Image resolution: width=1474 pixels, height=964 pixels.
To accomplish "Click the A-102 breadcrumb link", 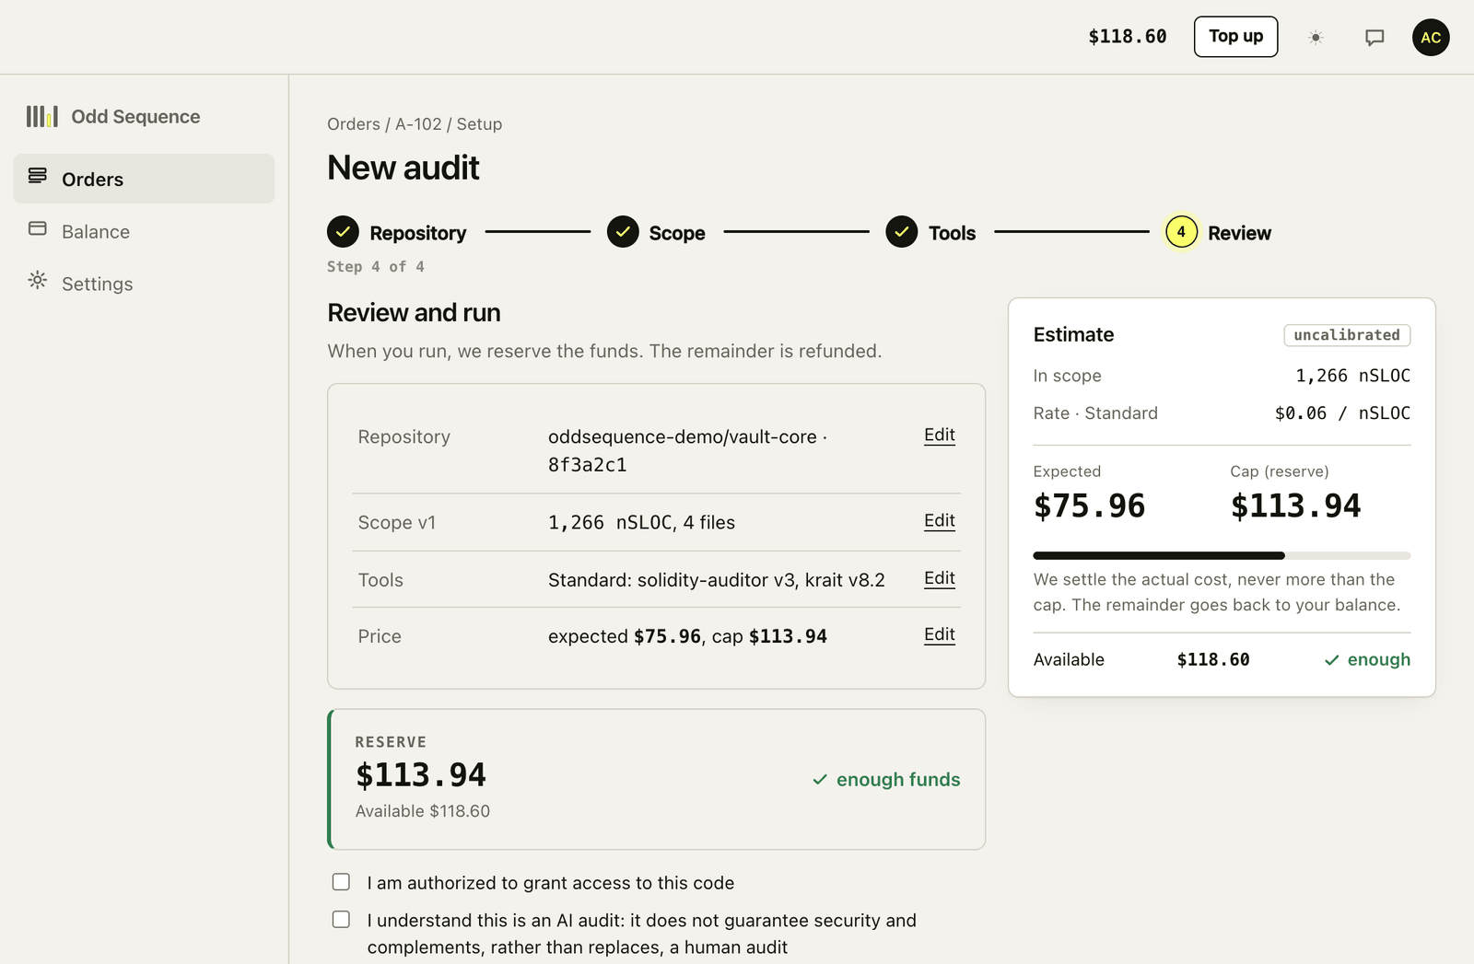I will (x=418, y=124).
